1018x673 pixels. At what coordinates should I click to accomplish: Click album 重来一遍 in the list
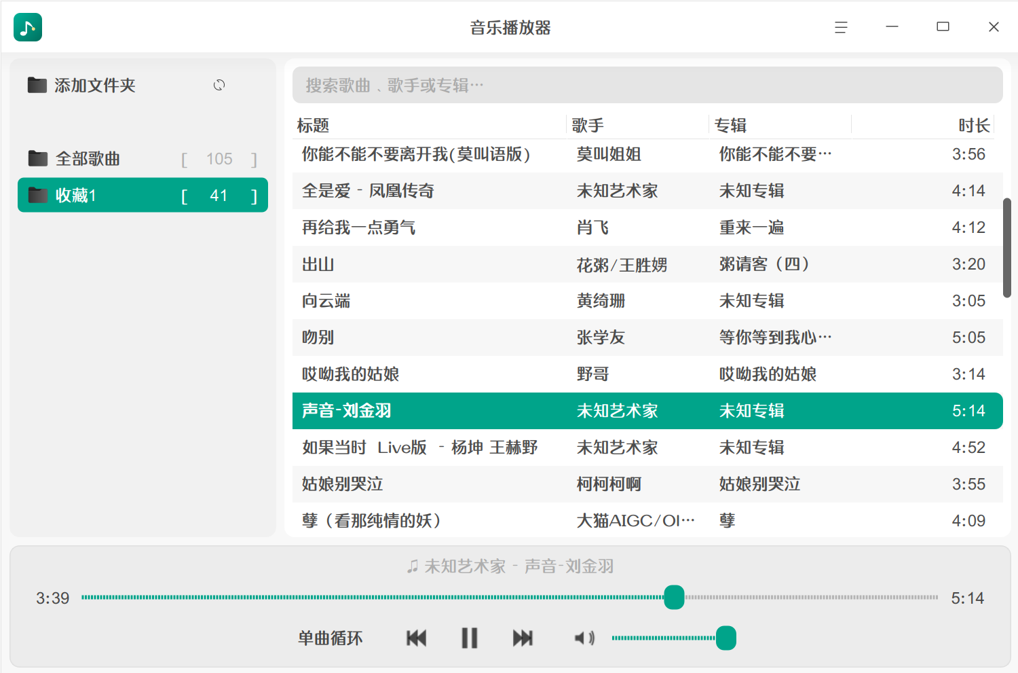(751, 228)
